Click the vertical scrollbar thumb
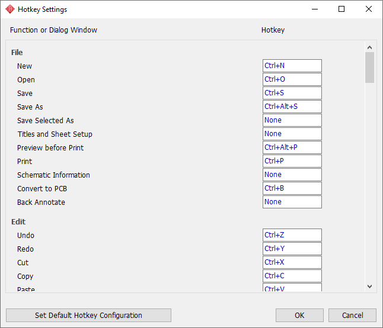The height and width of the screenshot is (328, 383). point(369,67)
